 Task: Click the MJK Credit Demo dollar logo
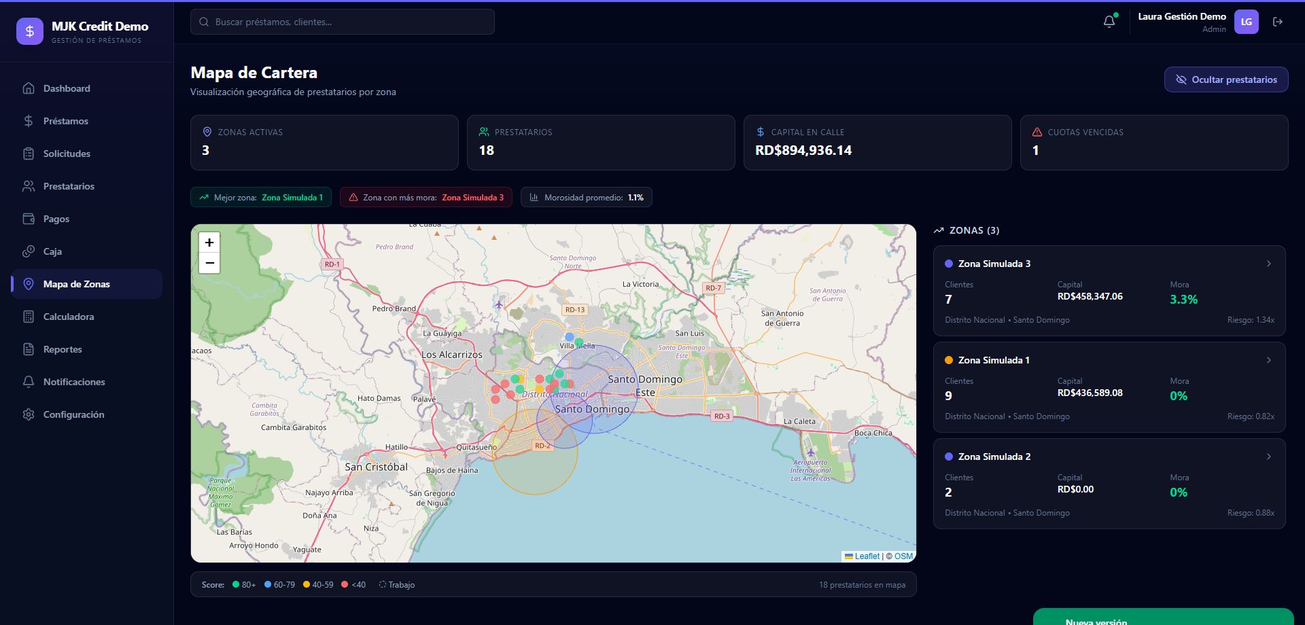point(30,31)
